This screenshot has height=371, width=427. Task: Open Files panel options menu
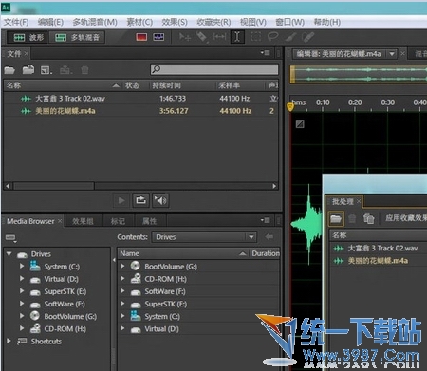click(266, 53)
